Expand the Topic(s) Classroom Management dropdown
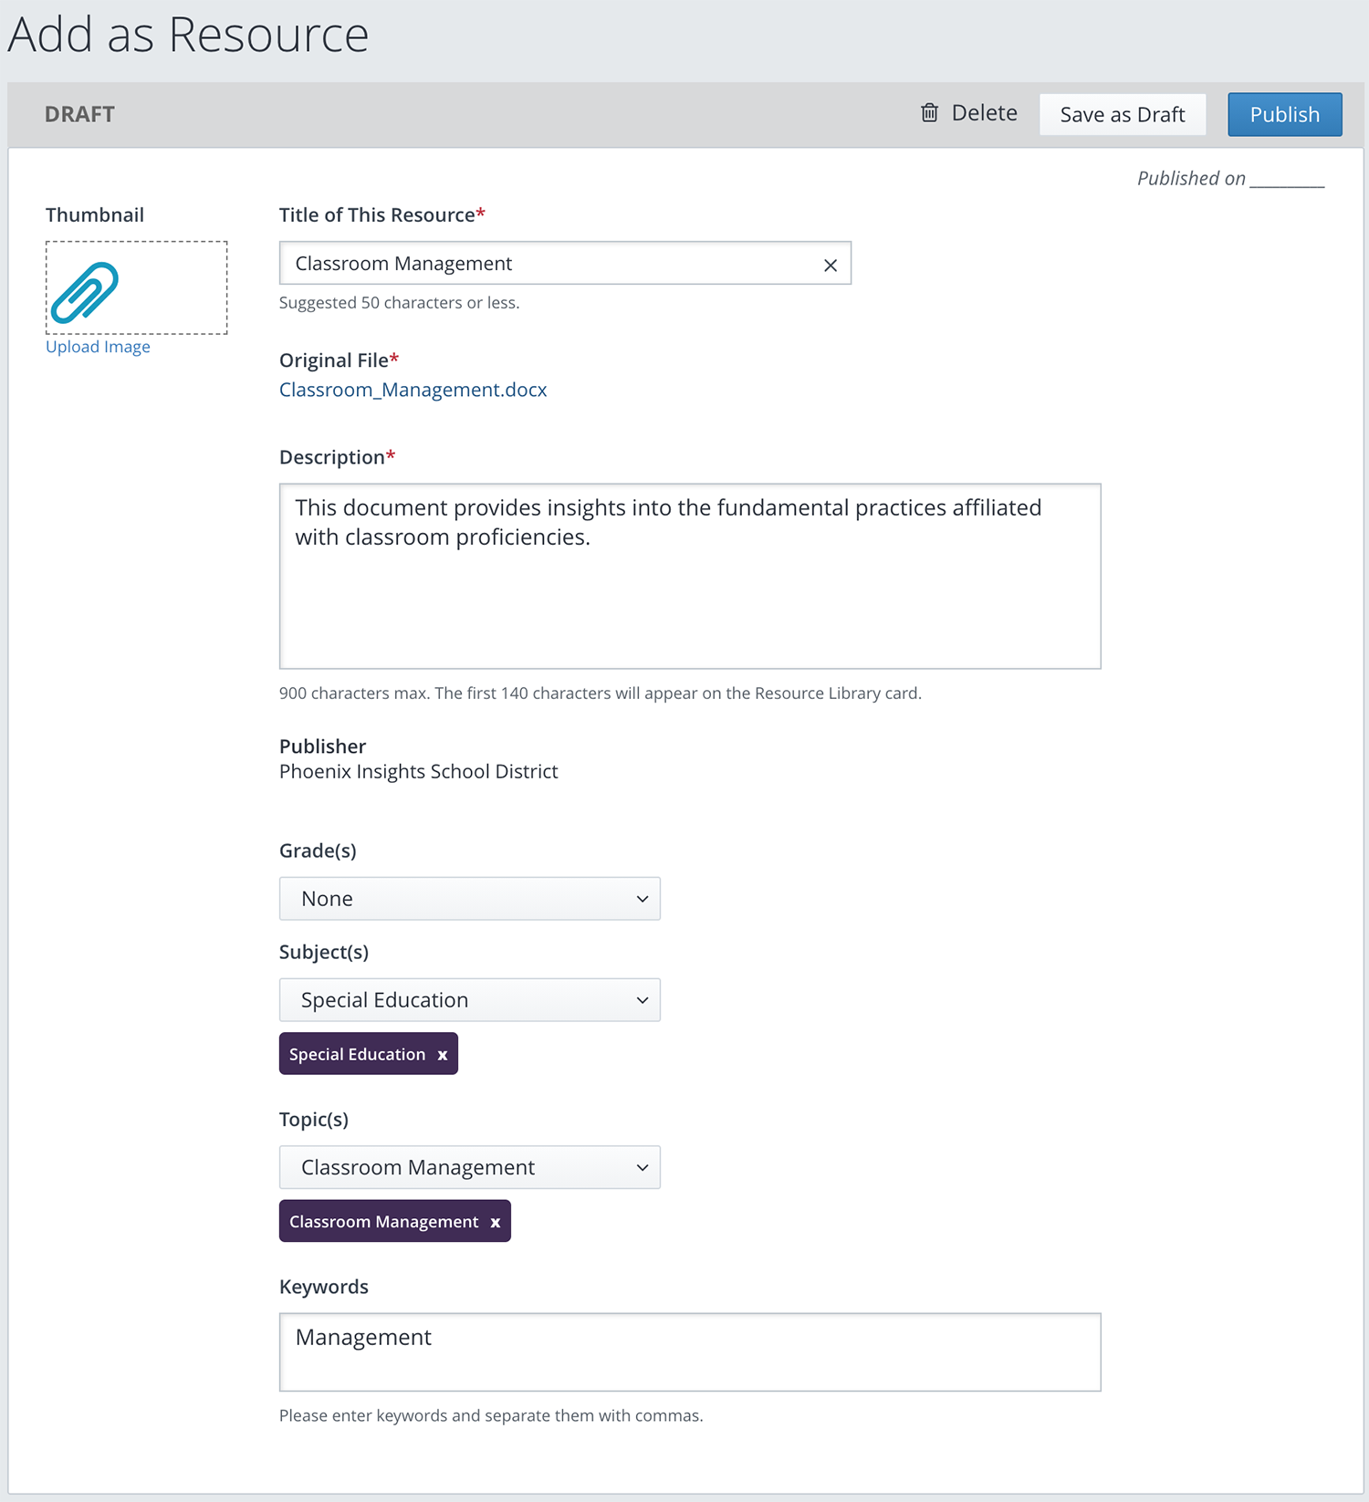 point(470,1168)
